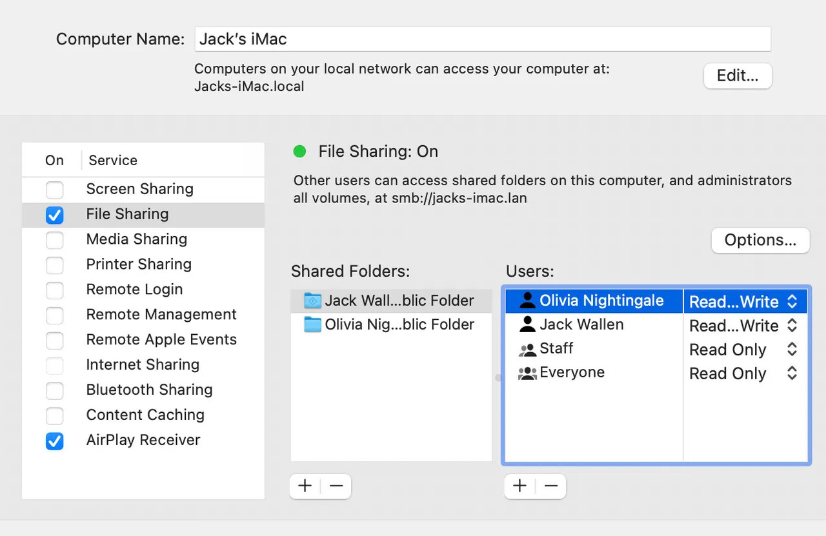Click the Staff group icon

pos(527,349)
